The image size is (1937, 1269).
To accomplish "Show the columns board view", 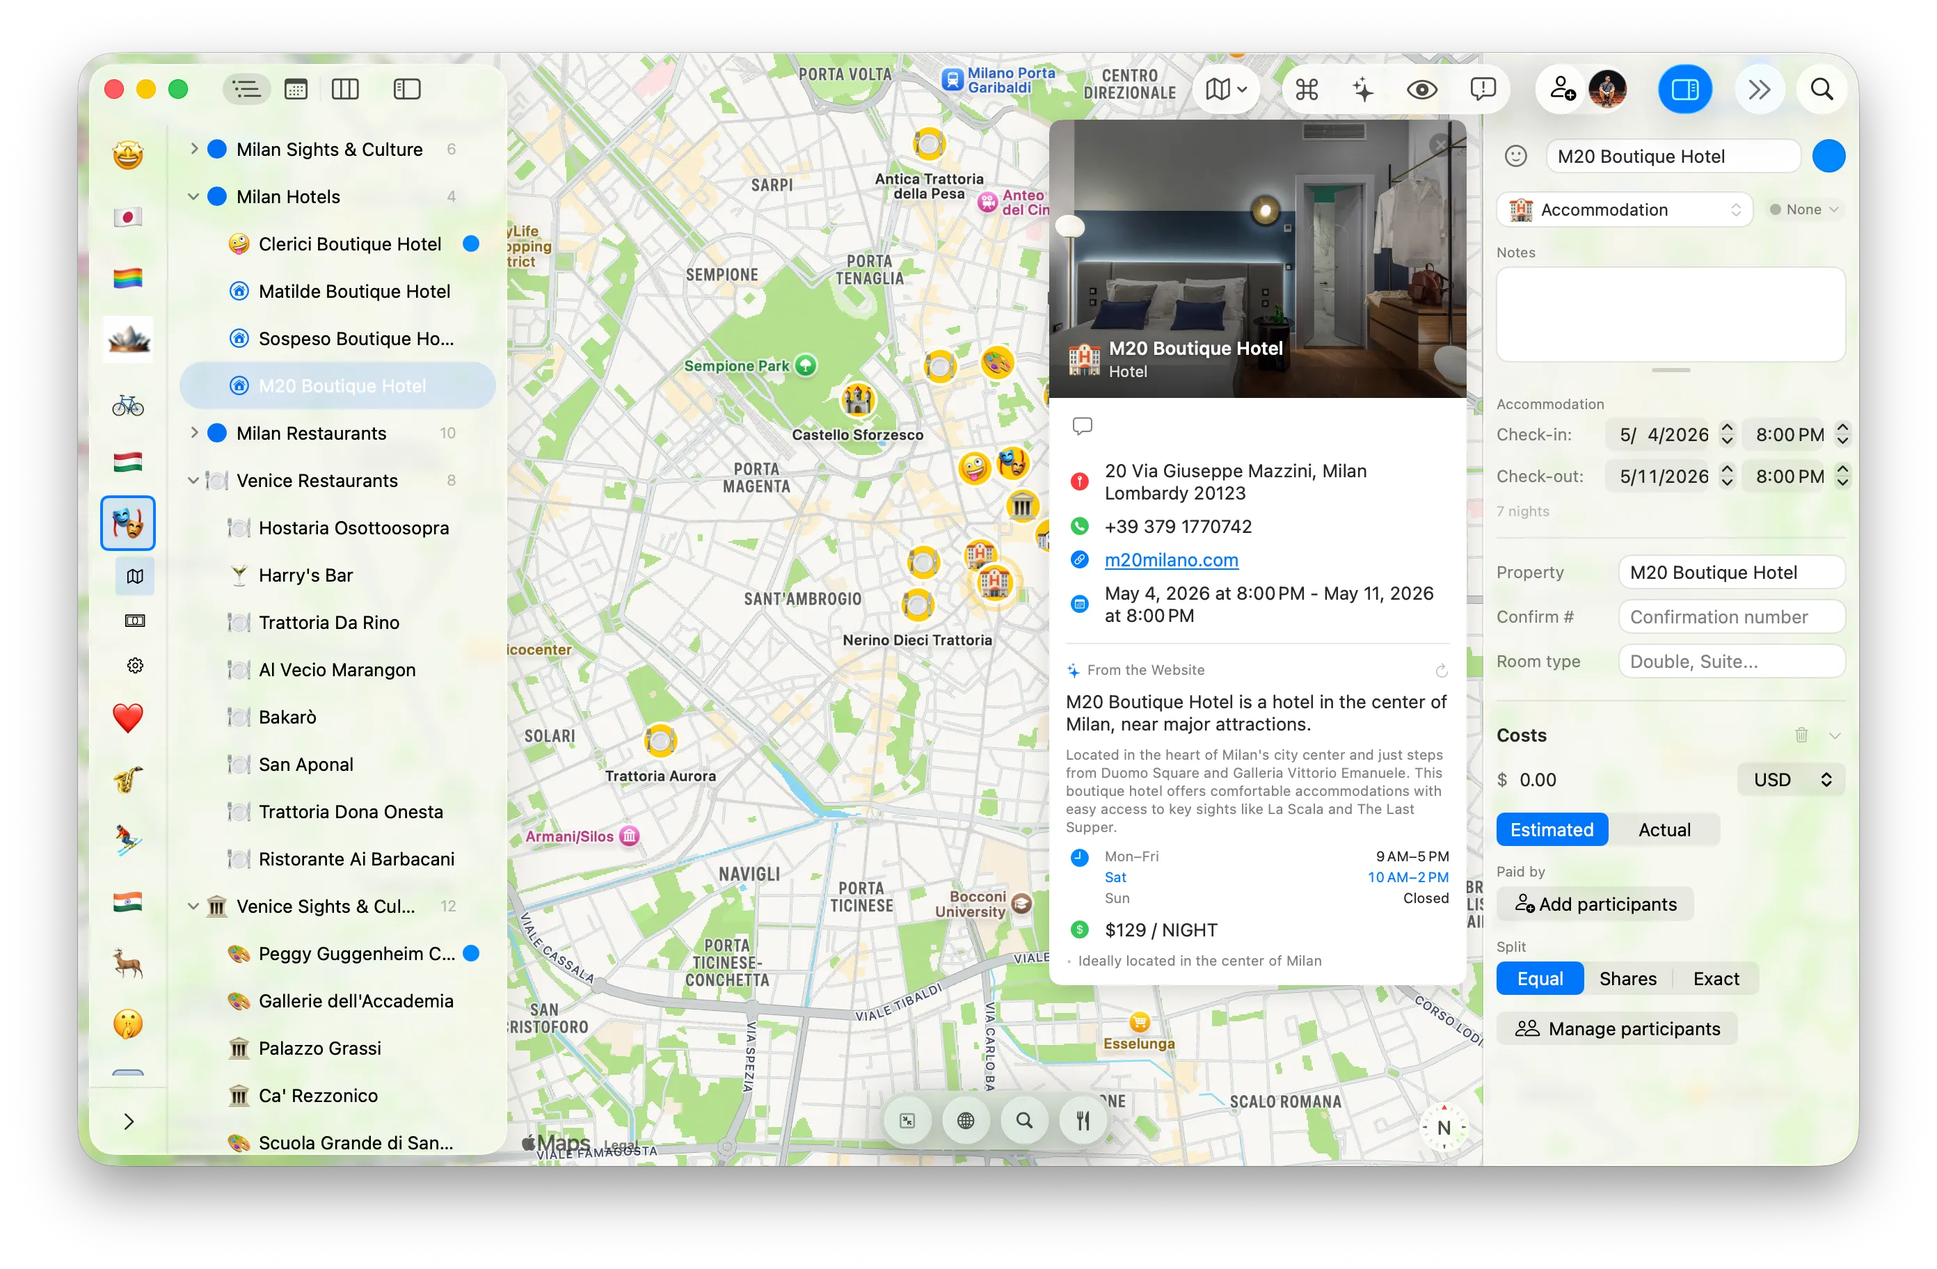I will click(345, 89).
